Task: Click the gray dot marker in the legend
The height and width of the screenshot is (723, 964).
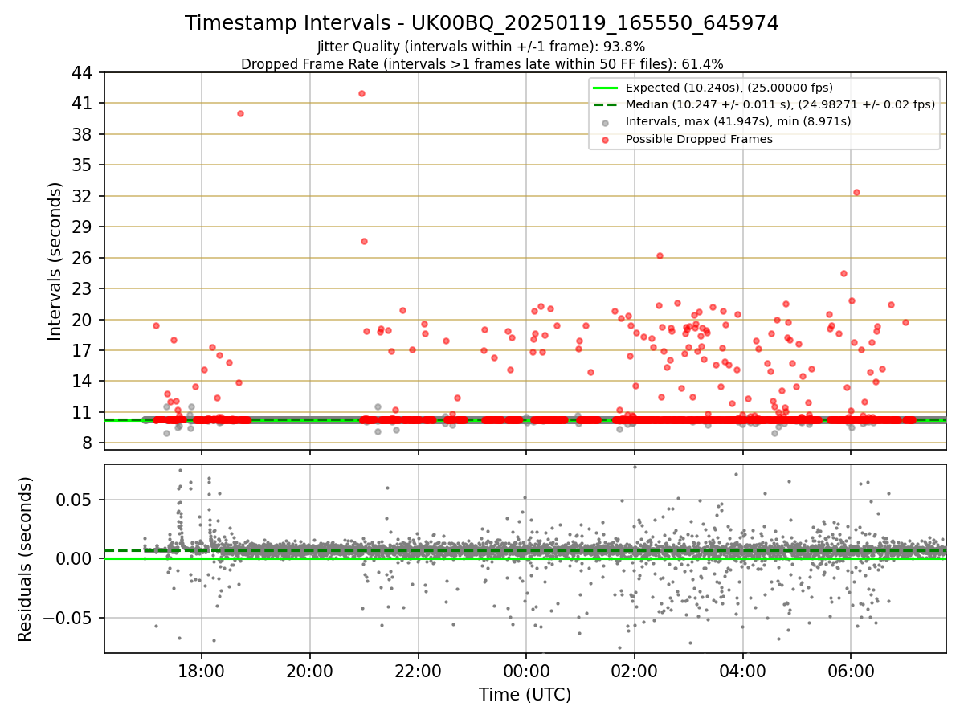Action: pyautogui.click(x=606, y=122)
